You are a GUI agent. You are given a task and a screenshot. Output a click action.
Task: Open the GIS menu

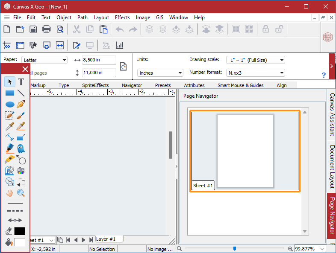pos(159,17)
